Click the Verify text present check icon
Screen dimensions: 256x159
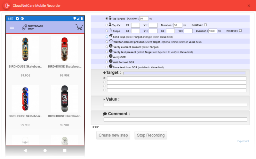click(111, 51)
